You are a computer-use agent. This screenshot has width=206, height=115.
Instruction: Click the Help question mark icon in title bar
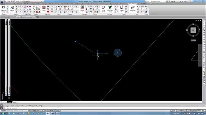(190, 1)
